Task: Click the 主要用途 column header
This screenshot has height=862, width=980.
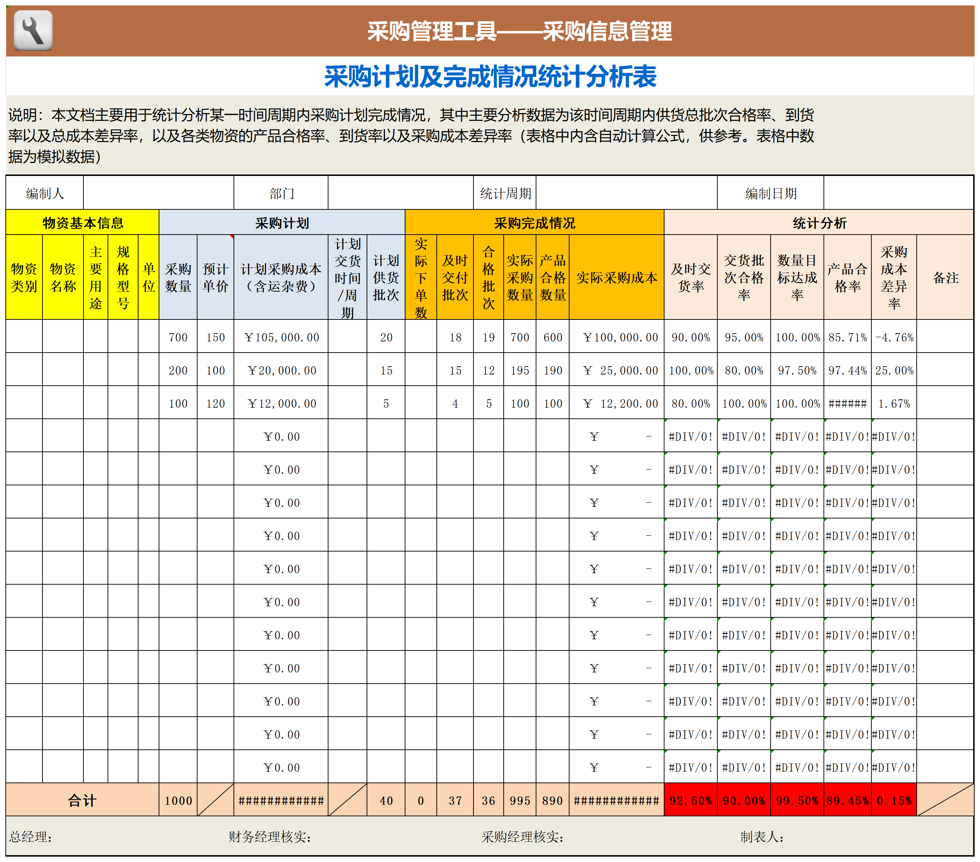Action: point(96,277)
